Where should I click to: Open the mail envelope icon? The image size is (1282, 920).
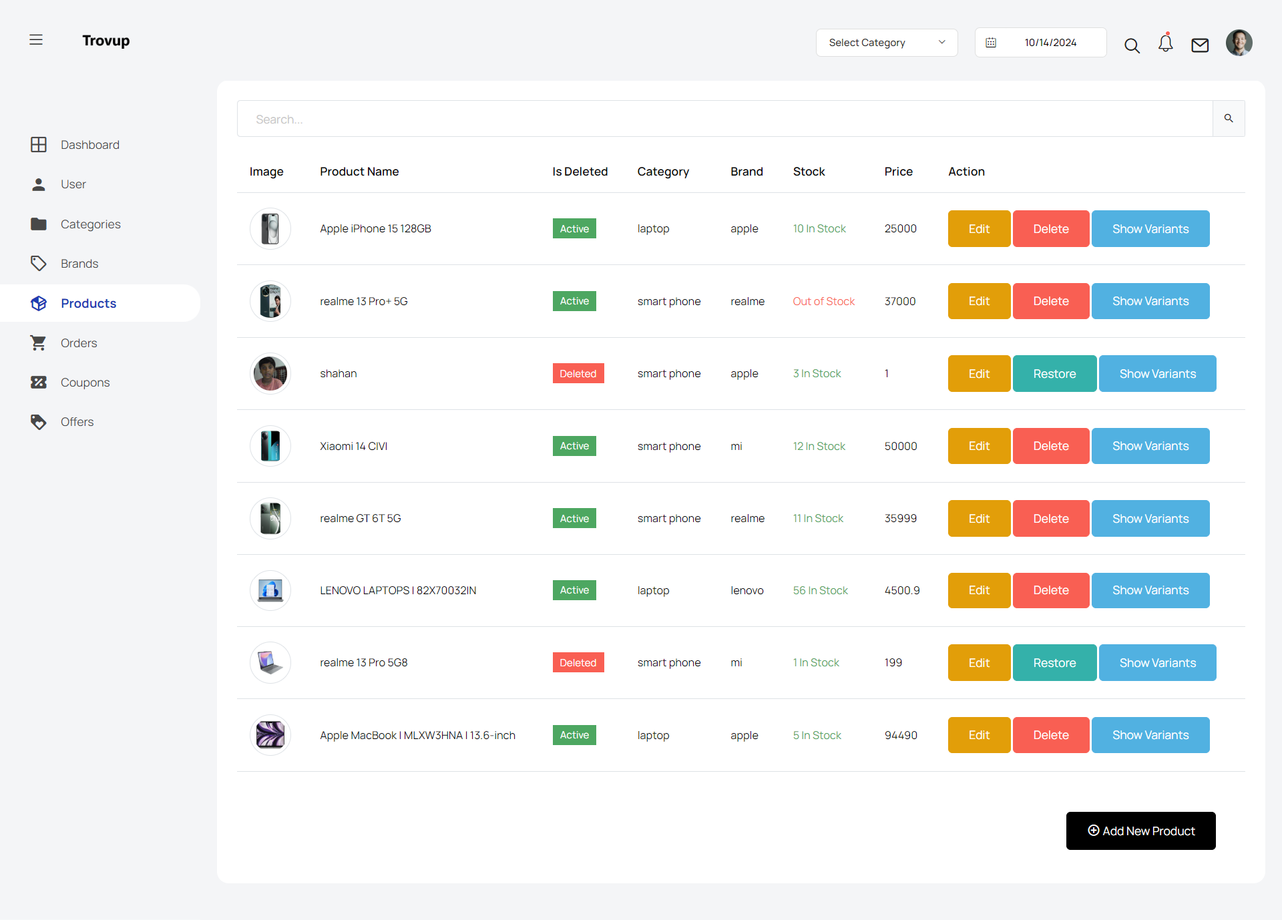coord(1200,45)
